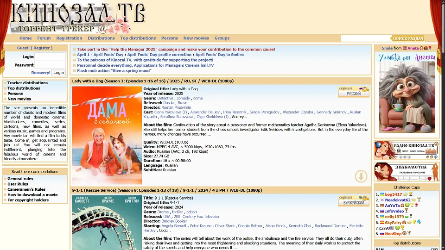Open the Знакомства dating banner
The width and height of the screenshot is (445, 250).
coord(407,172)
